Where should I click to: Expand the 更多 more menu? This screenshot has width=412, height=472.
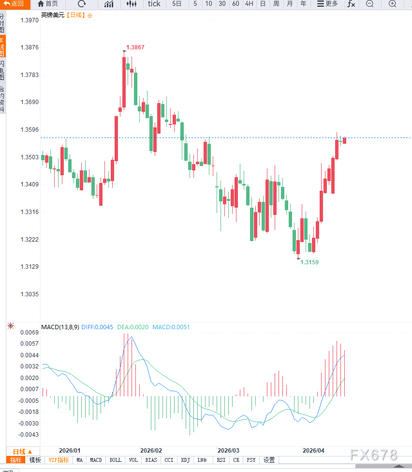click(x=327, y=4)
